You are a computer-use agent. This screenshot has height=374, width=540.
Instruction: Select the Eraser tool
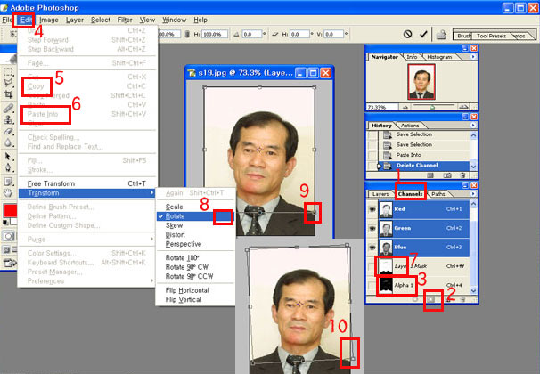tap(8, 131)
